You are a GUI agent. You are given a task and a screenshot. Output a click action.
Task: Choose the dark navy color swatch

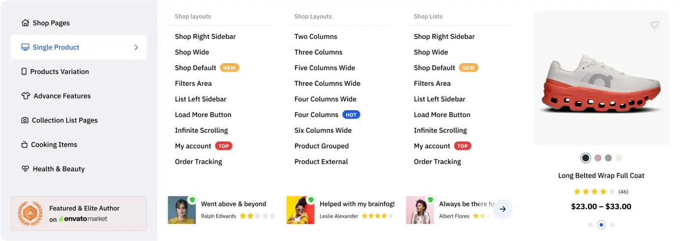586,158
